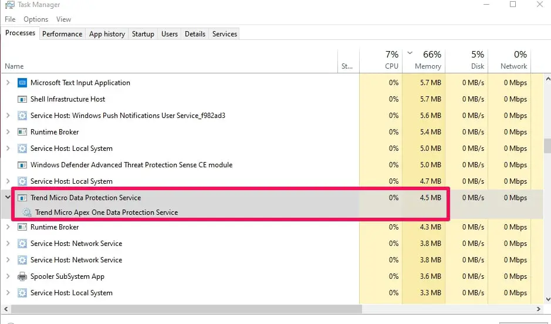Screen dimensions: 551x324
Task: Expand Microsoft Text Input Application row
Action: [x=8, y=83]
